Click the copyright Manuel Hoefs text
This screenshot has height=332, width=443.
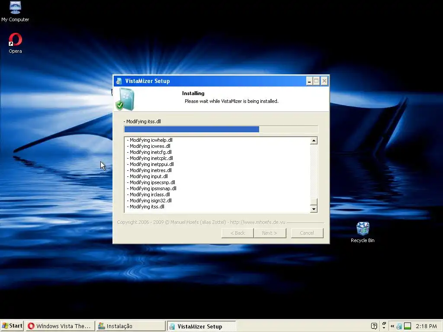pos(201,222)
